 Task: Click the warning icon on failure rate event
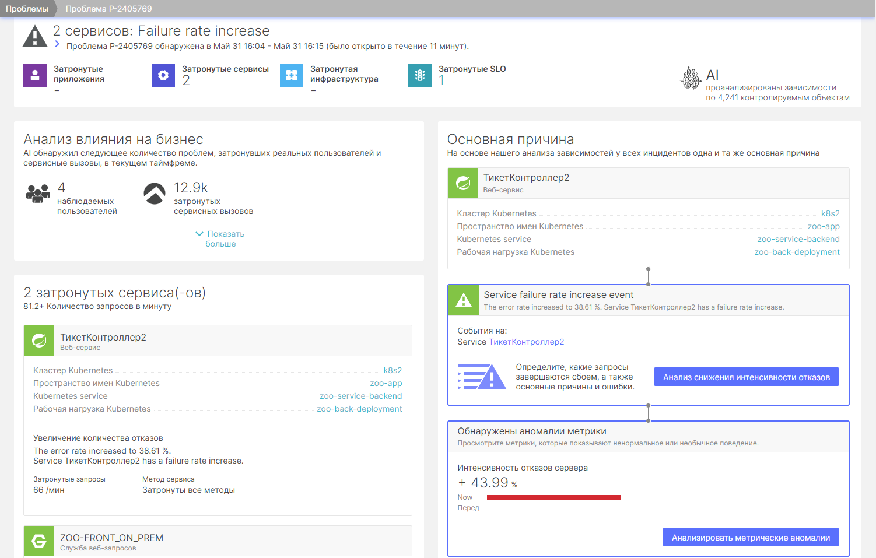click(463, 300)
